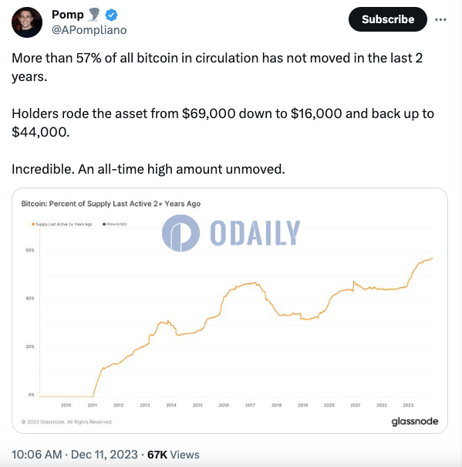Image resolution: width=462 pixels, height=467 pixels.
Task: Click the Dec 11, 2023 date
Action: click(104, 455)
